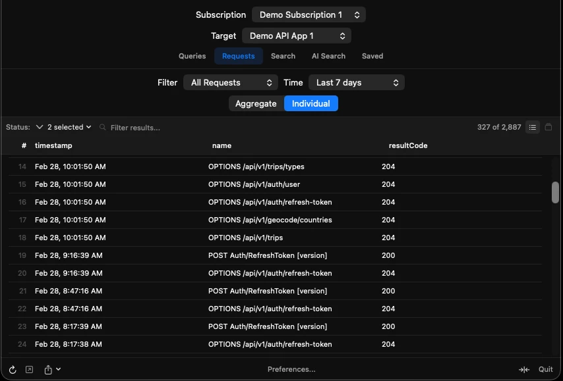
Task: Open the export options chevron
Action: (59, 369)
